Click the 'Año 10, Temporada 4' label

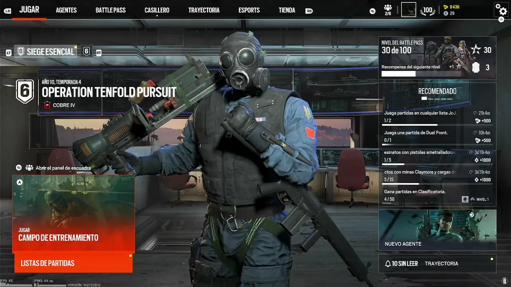61,82
